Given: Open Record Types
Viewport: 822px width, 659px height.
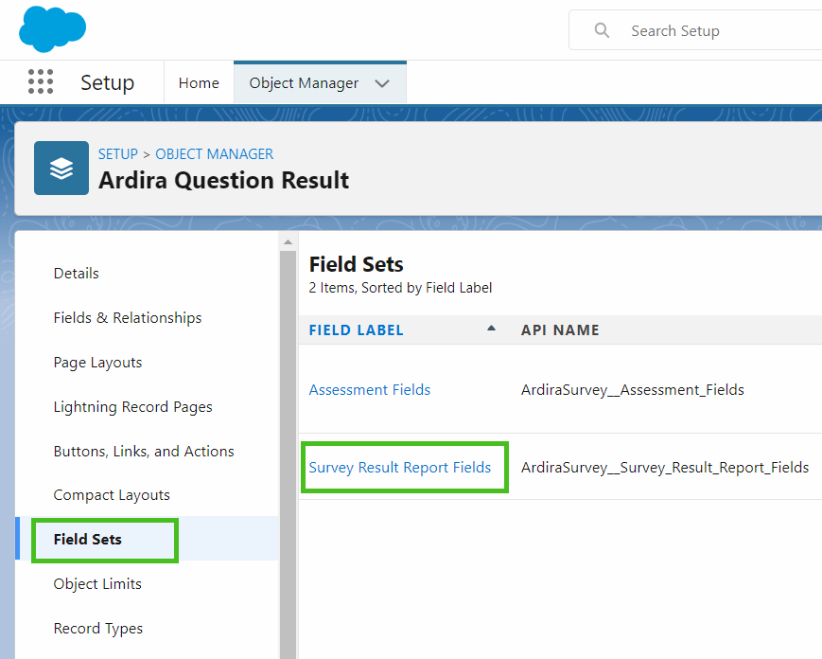Looking at the screenshot, I should [98, 628].
